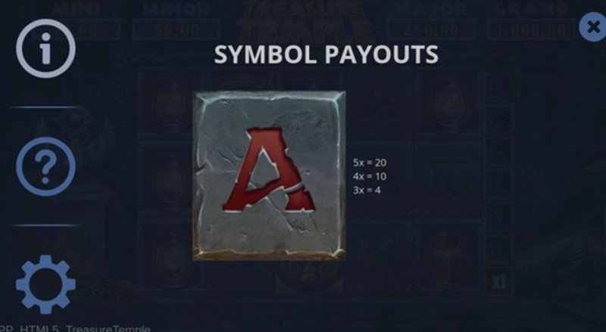Click the dimmed GRAND jackpot value box
This screenshot has width=606, height=332.
(530, 29)
